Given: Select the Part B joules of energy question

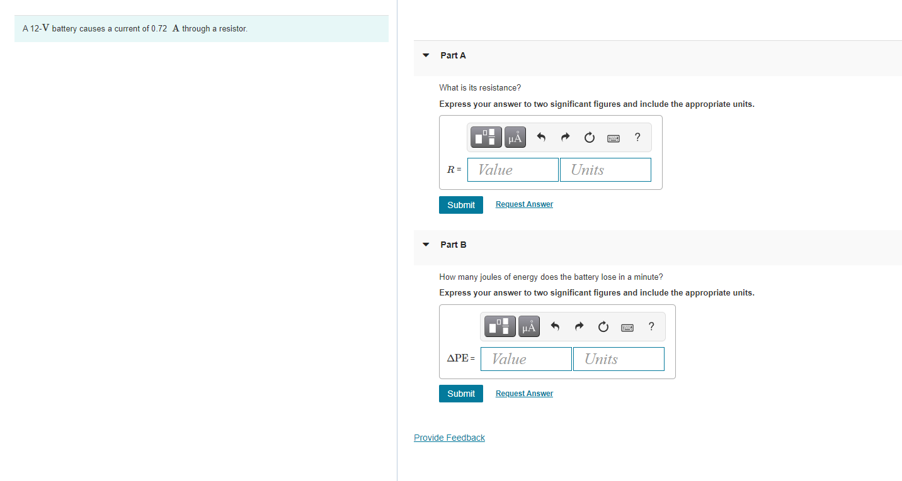Looking at the screenshot, I should pyautogui.click(x=551, y=277).
